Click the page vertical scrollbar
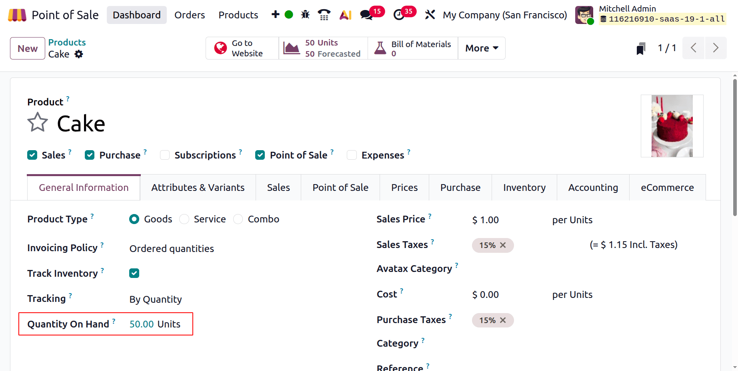Image resolution: width=738 pixels, height=371 pixels. pyautogui.click(x=735, y=148)
